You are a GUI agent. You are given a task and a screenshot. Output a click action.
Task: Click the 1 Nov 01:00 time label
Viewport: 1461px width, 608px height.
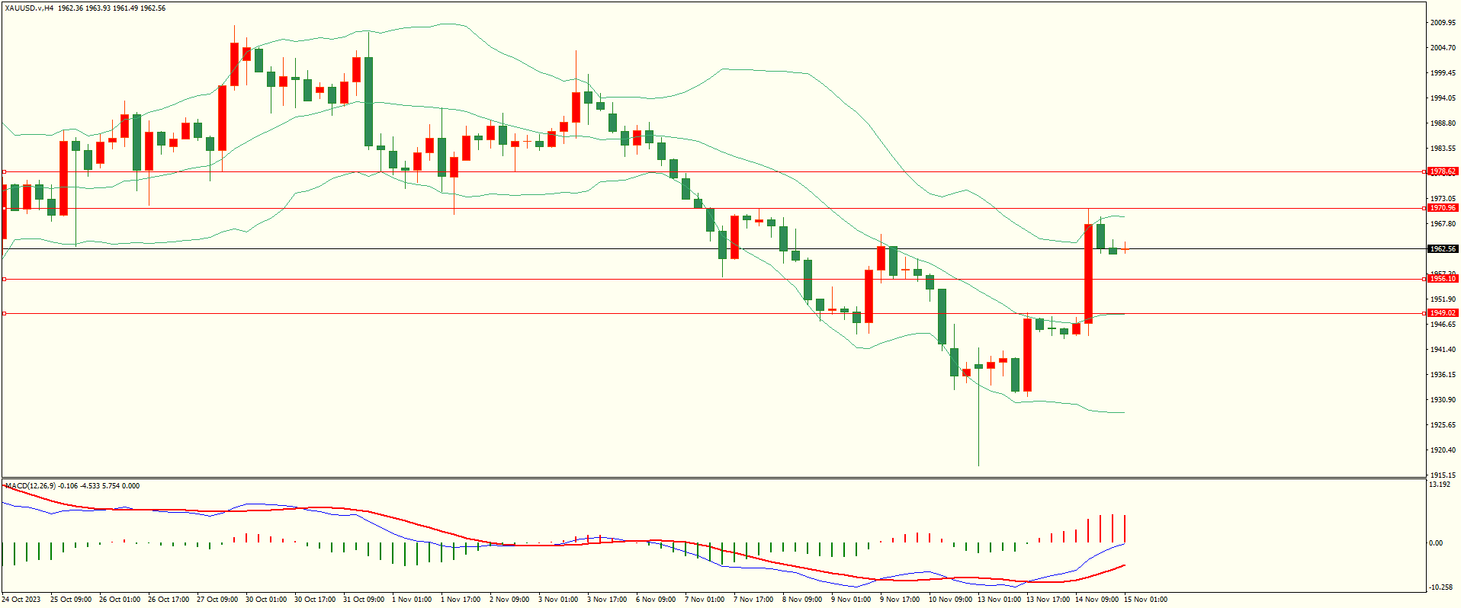412,600
